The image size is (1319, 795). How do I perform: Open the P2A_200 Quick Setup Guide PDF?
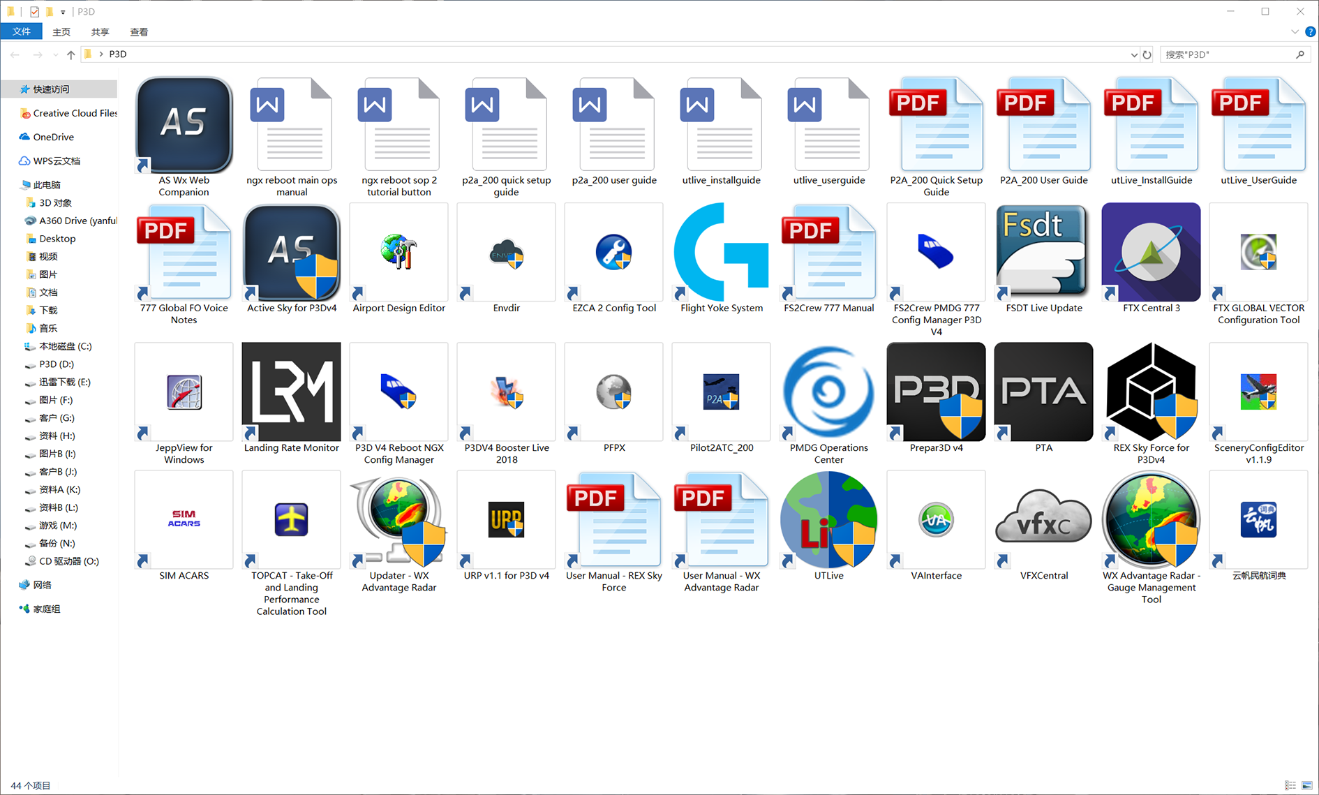click(936, 137)
